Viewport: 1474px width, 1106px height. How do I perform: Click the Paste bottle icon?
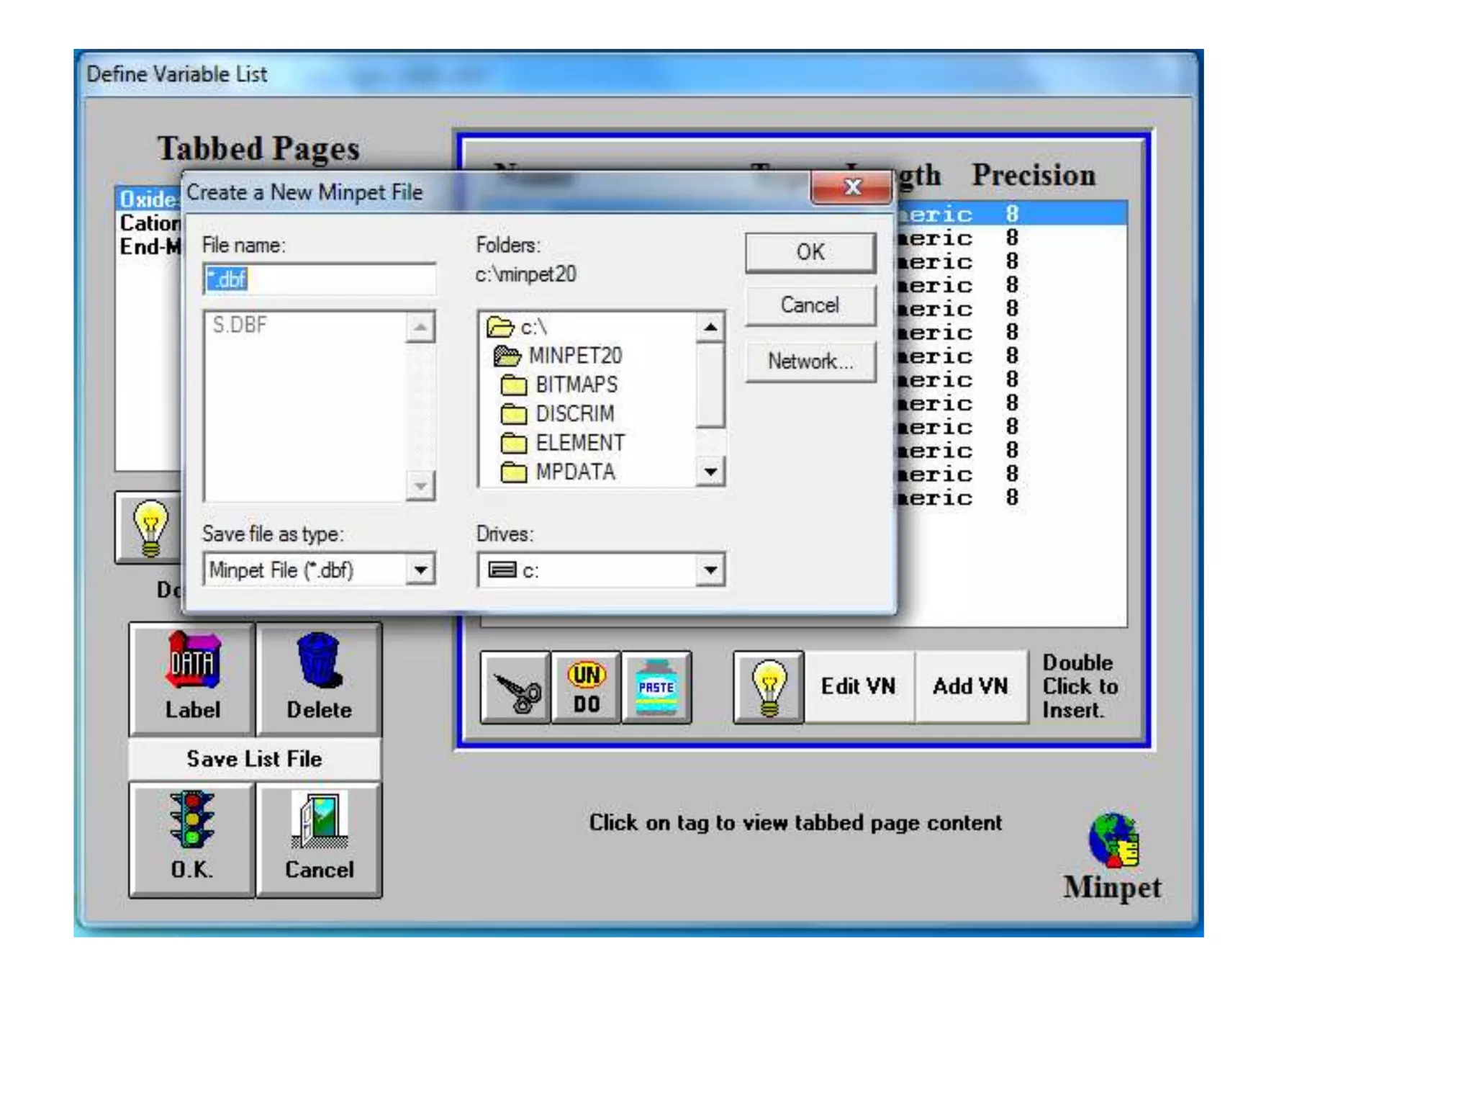click(656, 688)
